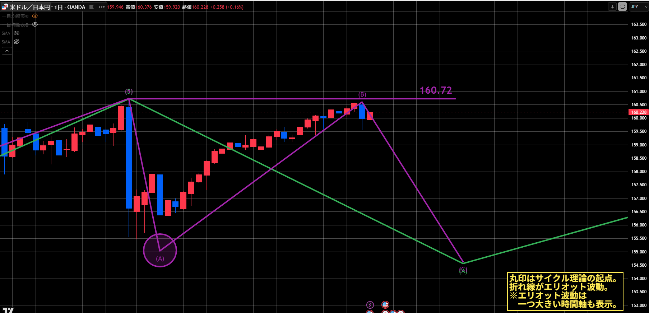Click the OANDA source label
Image resolution: width=649 pixels, height=313 pixels.
76,7
